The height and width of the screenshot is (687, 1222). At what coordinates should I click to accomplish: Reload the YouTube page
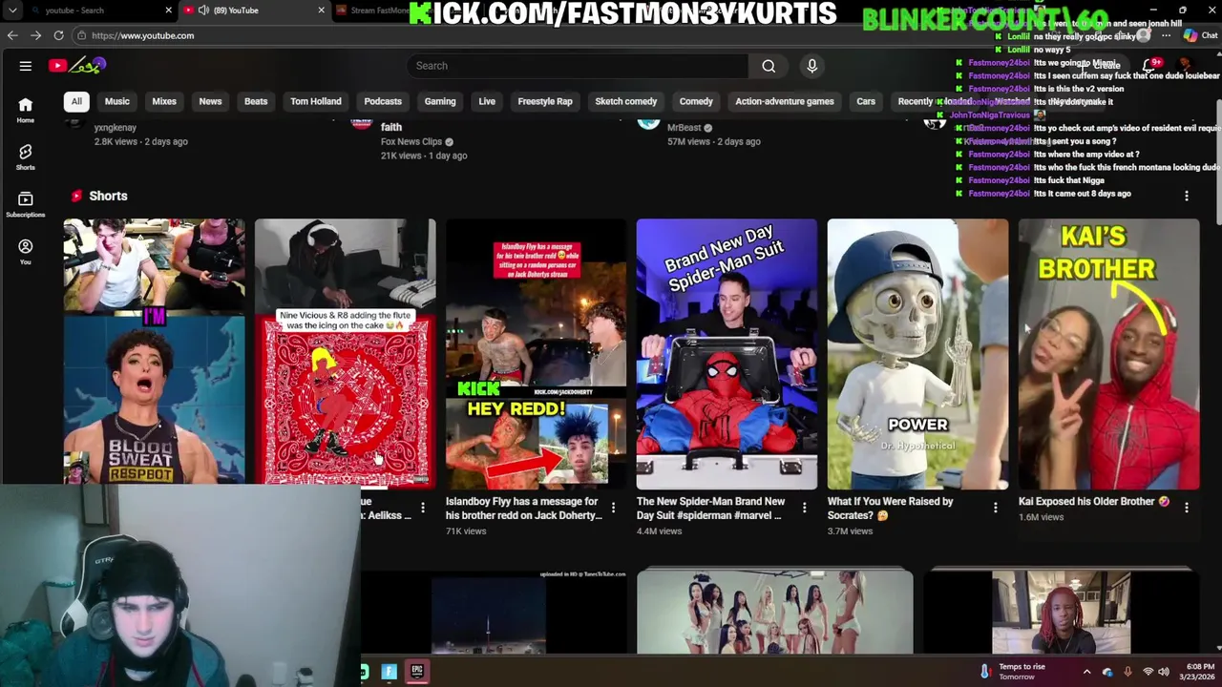coord(58,35)
